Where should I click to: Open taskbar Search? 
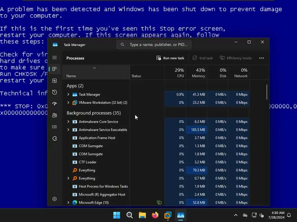[x=130, y=215]
